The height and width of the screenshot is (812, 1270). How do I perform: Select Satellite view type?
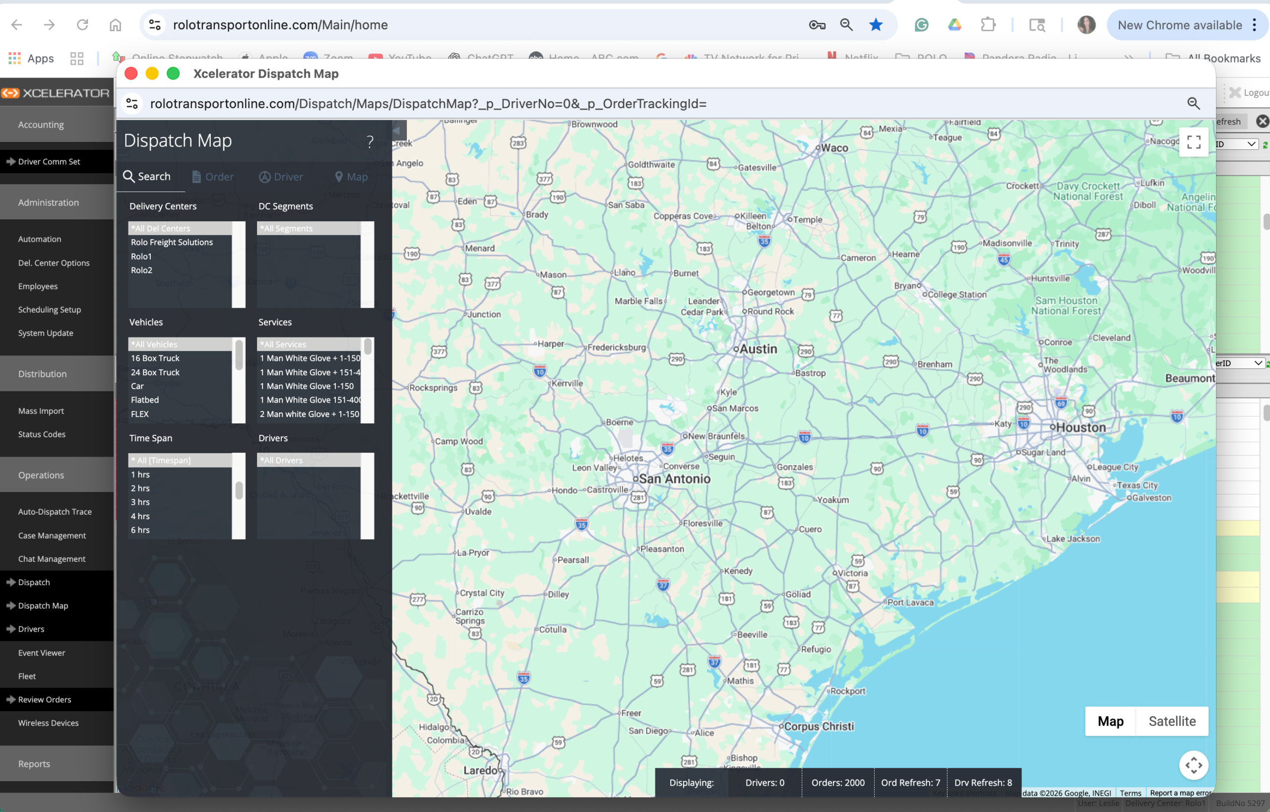1172,721
